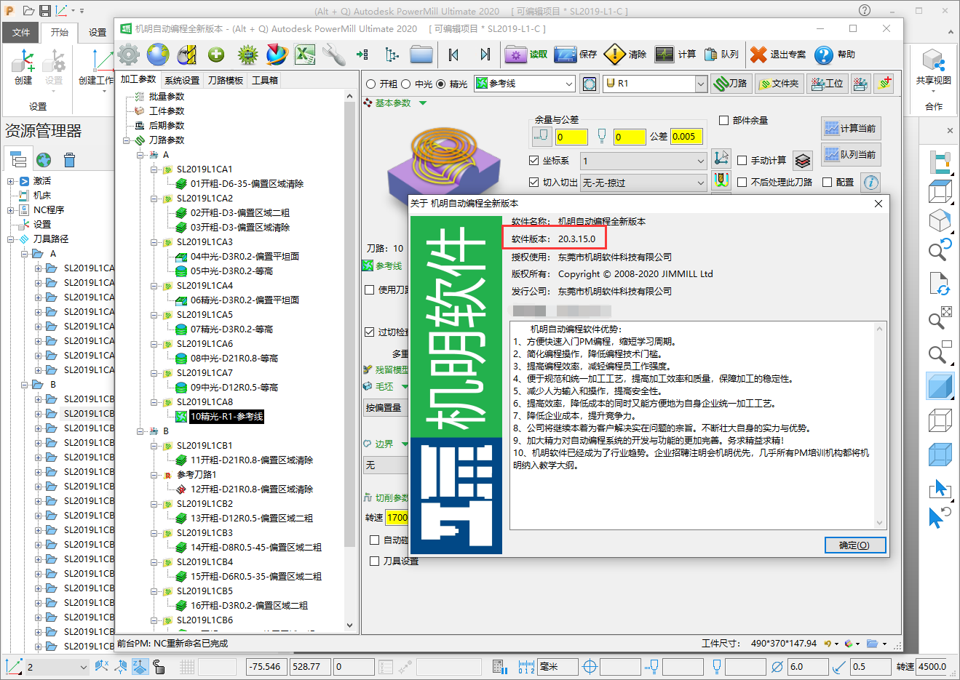
Task: Activate the shaded blue cube icon in right sidebar
Action: [940, 386]
